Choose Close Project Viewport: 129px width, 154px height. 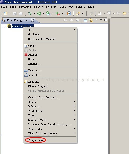[50, 86]
